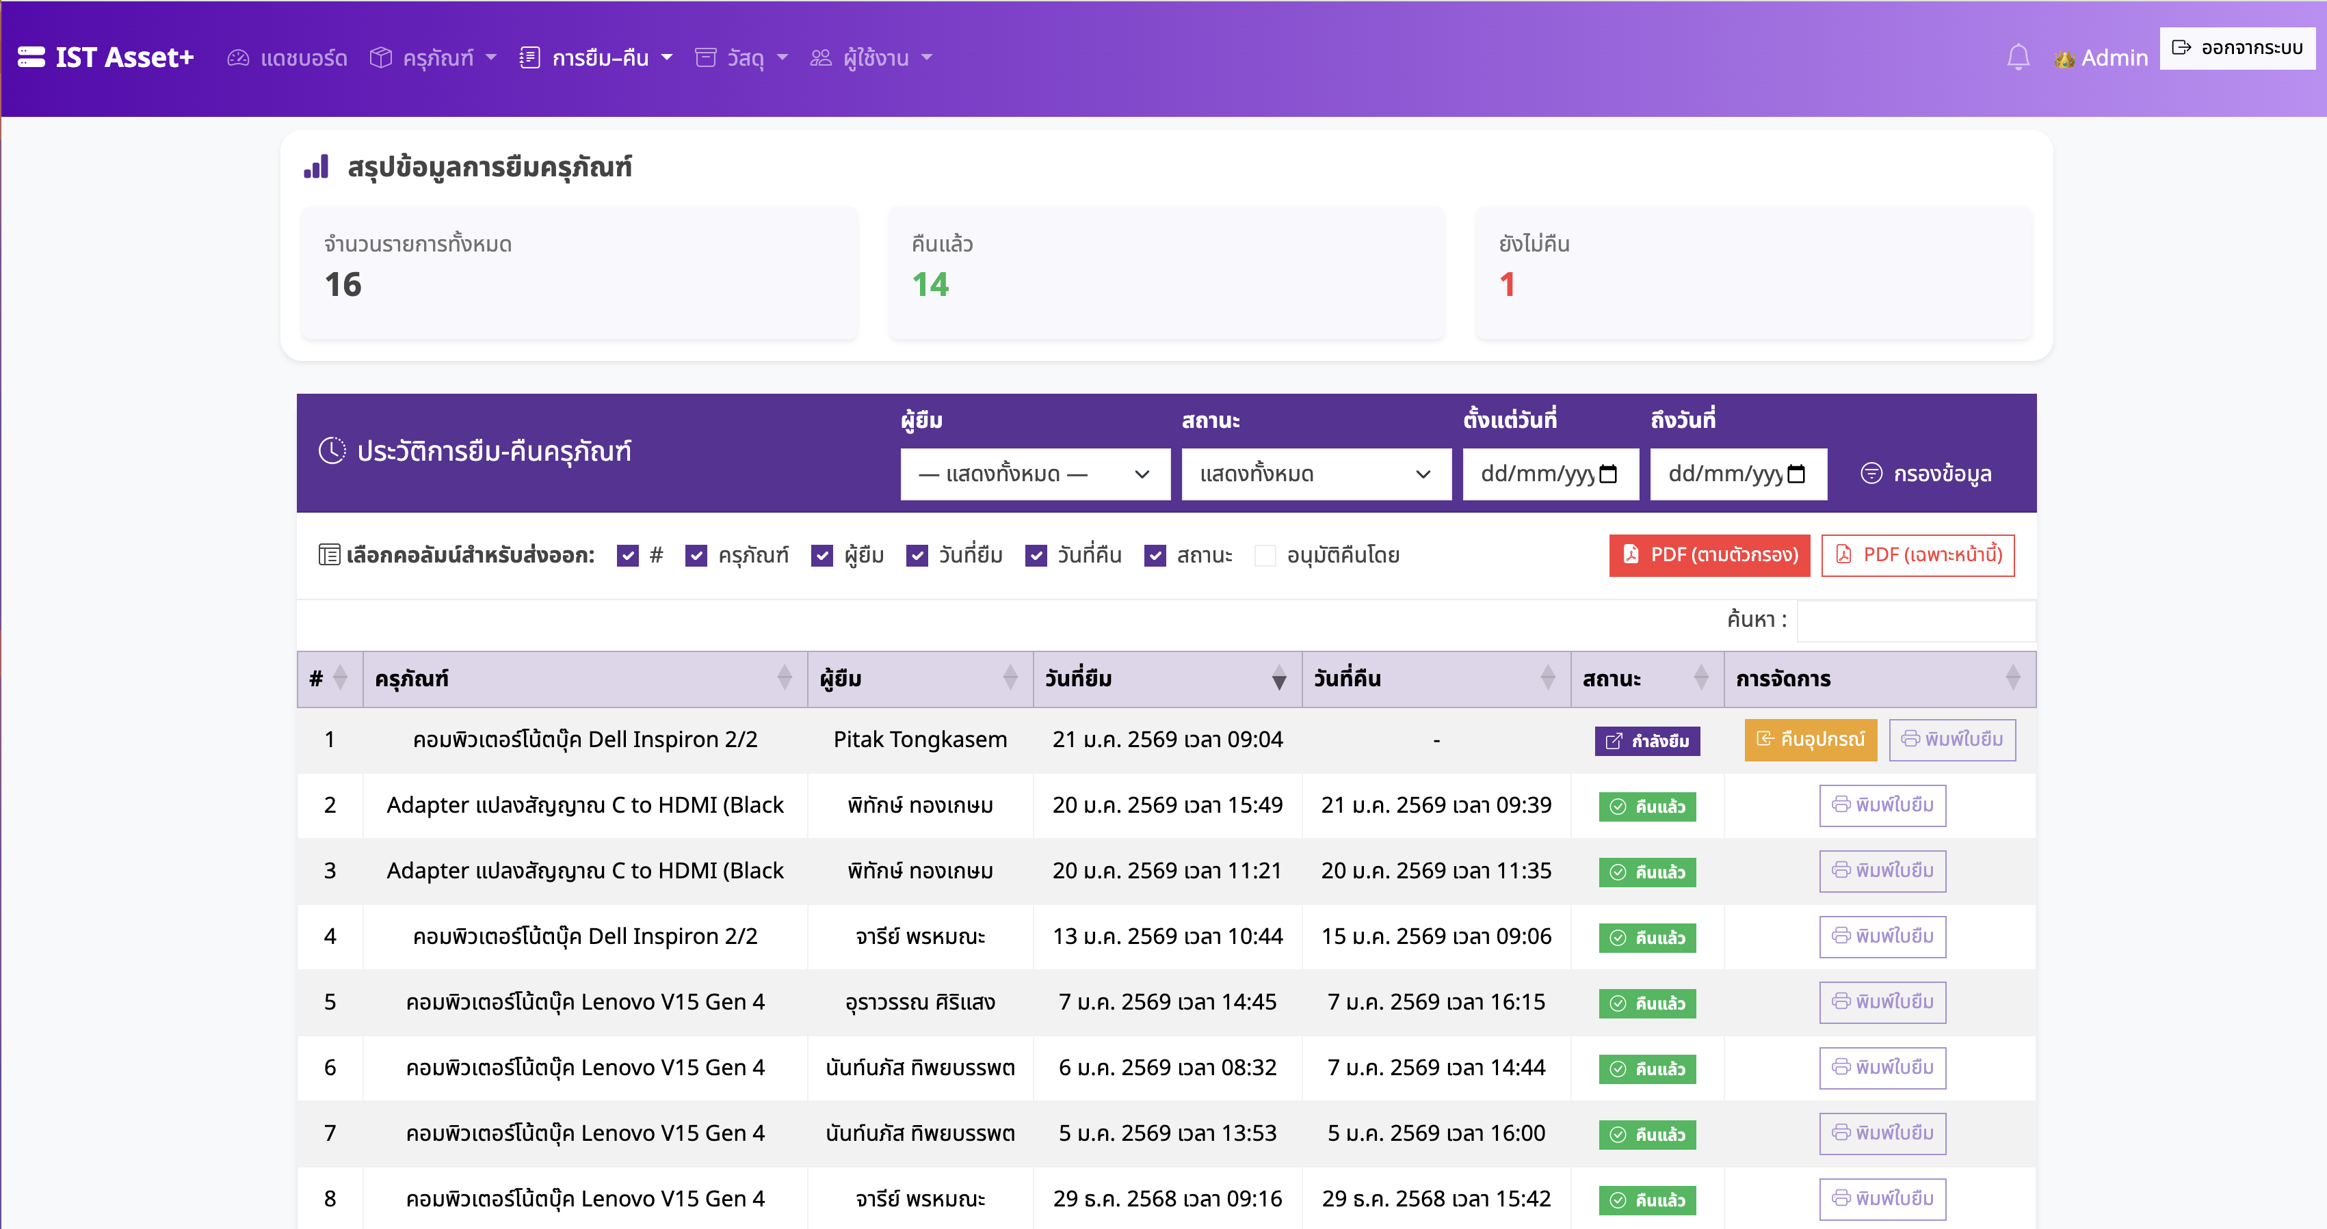Open the วัสดุ menu

pos(740,58)
